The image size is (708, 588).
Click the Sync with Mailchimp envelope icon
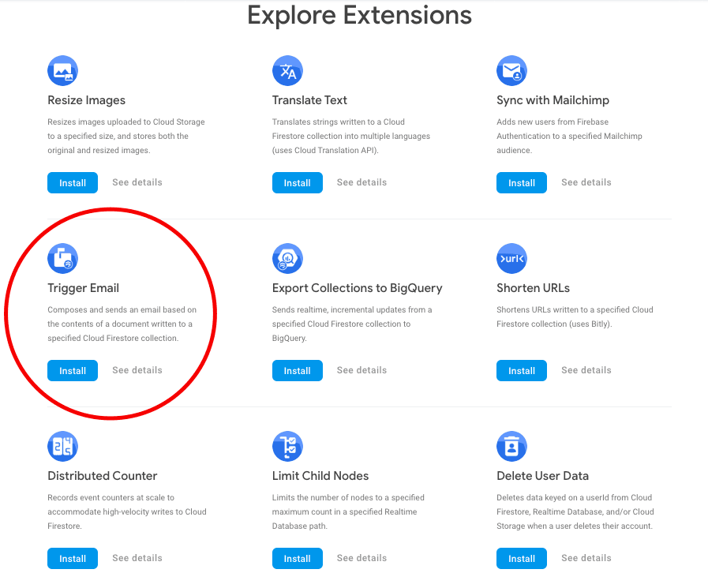coord(511,70)
